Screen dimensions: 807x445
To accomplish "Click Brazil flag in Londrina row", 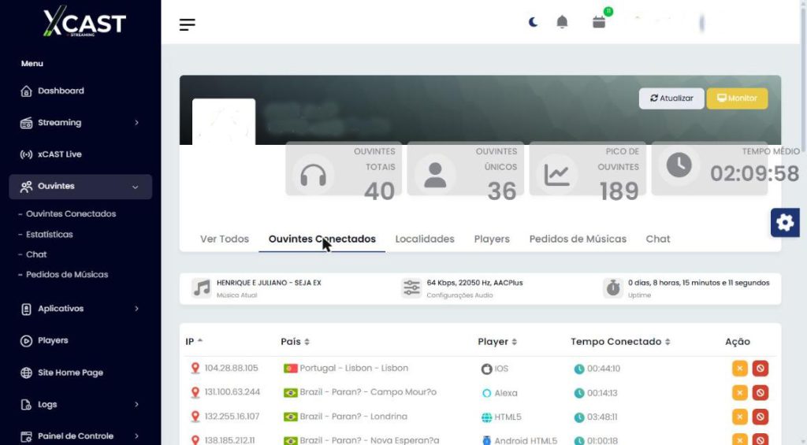I will click(x=290, y=417).
